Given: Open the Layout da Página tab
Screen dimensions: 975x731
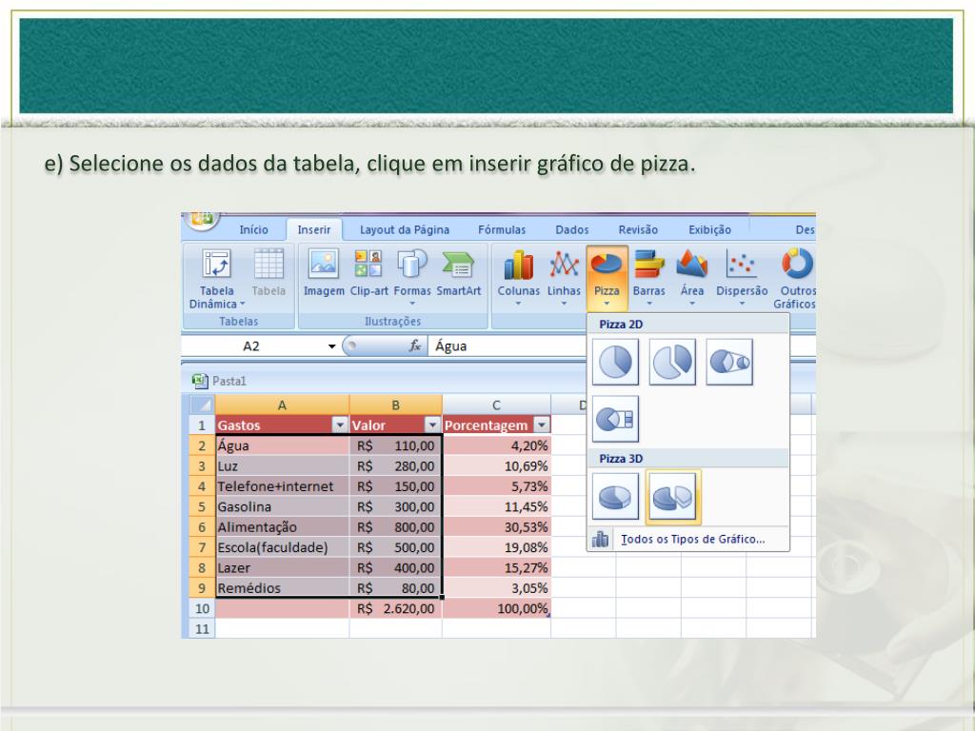Looking at the screenshot, I should (x=404, y=230).
